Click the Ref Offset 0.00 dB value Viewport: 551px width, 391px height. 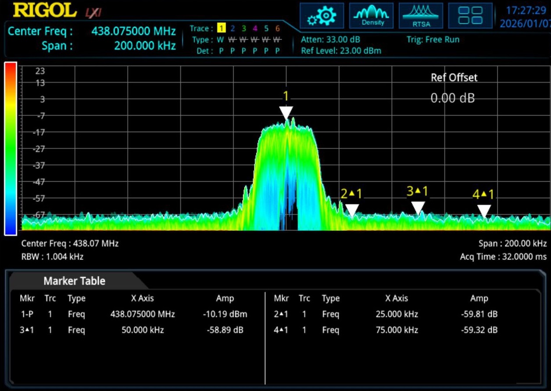[453, 98]
